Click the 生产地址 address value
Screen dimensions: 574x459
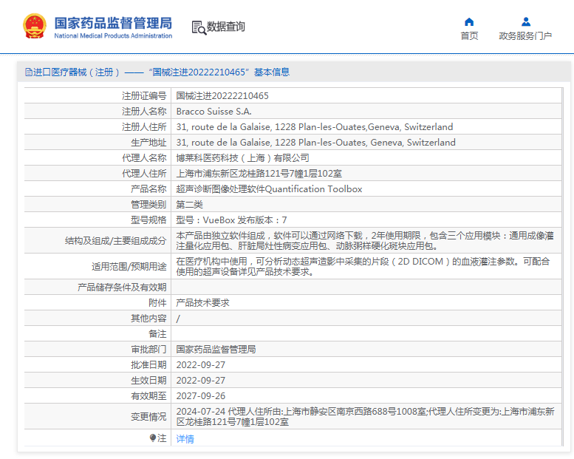coord(315,143)
